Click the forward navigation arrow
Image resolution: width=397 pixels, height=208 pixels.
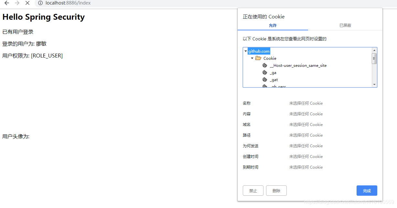click(x=17, y=3)
